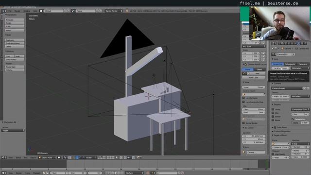Toggle the Grease Pencil Layers checkbox

point(246,65)
